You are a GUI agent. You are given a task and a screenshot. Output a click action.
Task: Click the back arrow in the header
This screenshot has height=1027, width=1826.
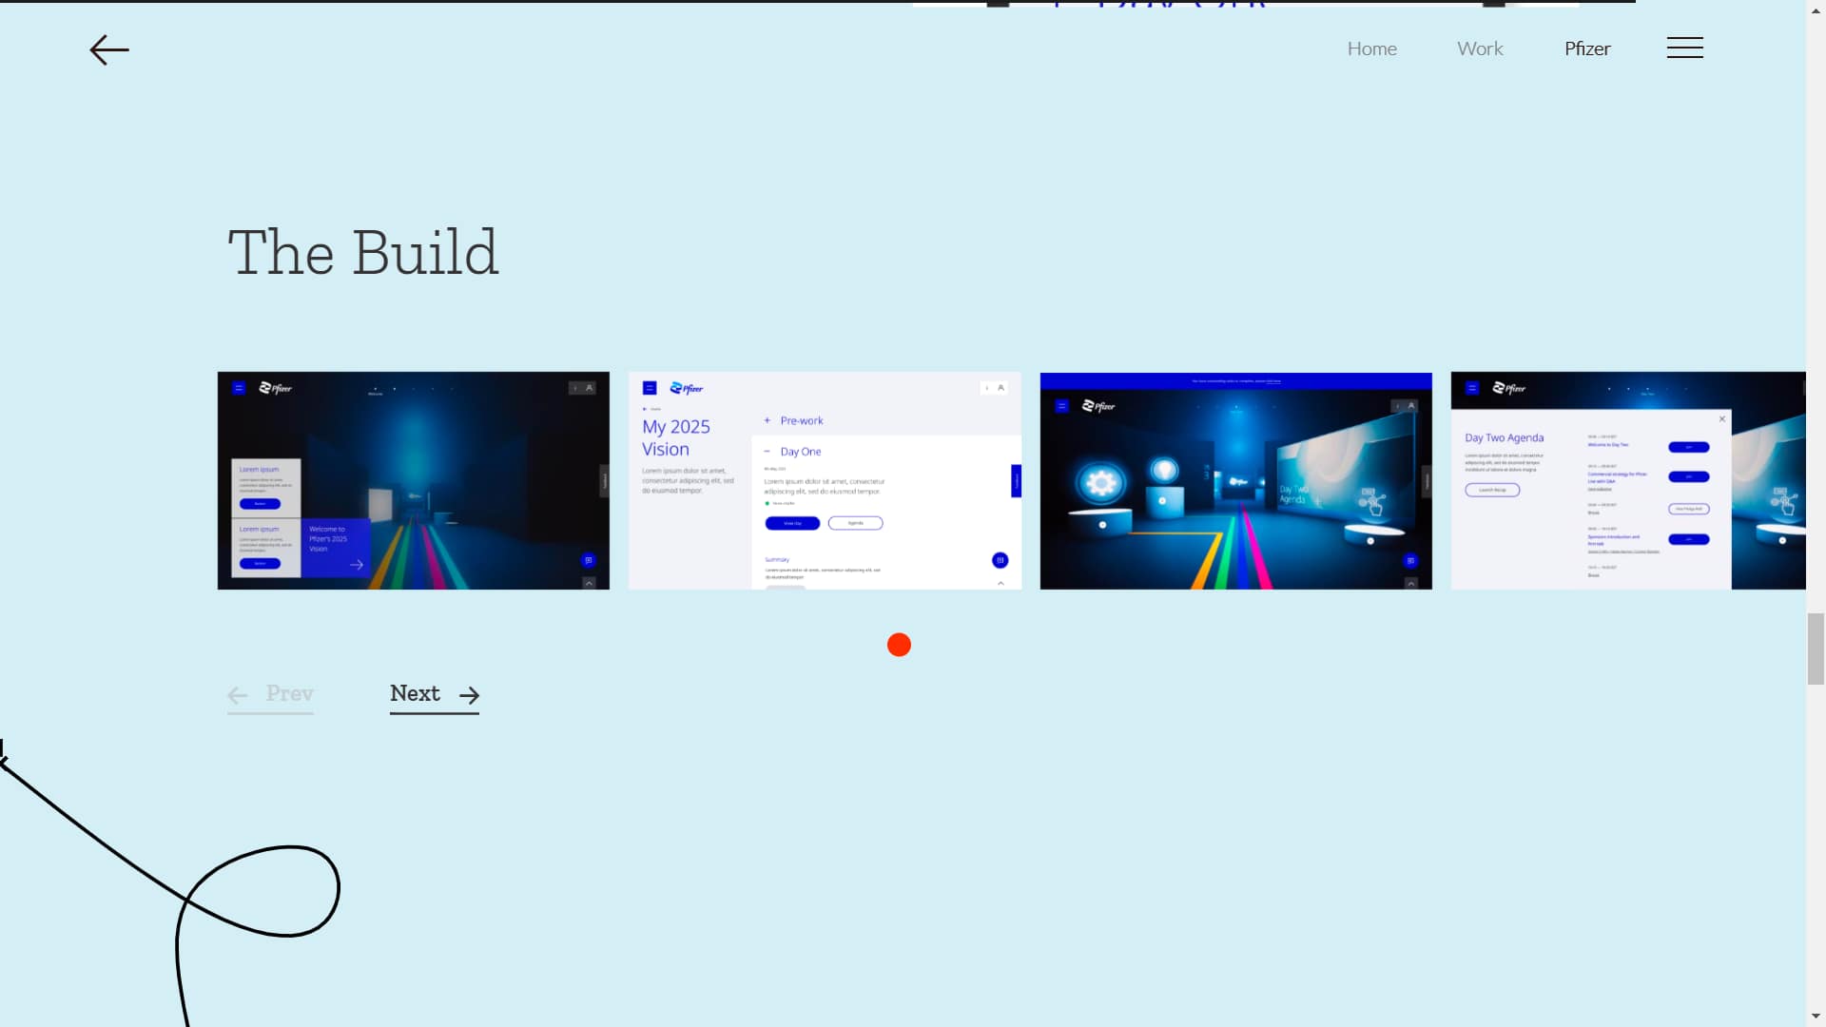[109, 49]
